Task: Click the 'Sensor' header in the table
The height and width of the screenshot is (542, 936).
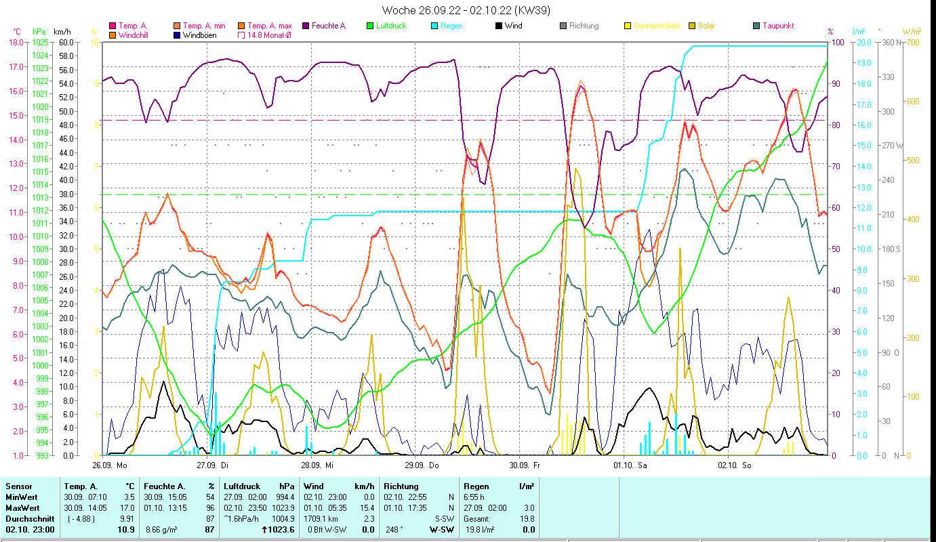Action: [x=18, y=486]
